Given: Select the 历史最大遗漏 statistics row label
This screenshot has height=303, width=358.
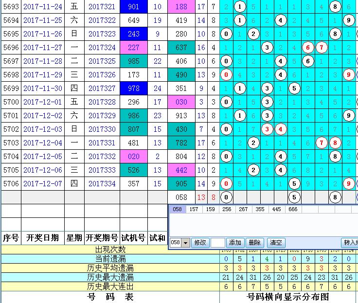Looking at the screenshot, I should pos(110,277).
